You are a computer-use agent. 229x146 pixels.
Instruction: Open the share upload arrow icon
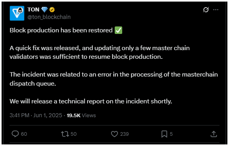click(214, 134)
